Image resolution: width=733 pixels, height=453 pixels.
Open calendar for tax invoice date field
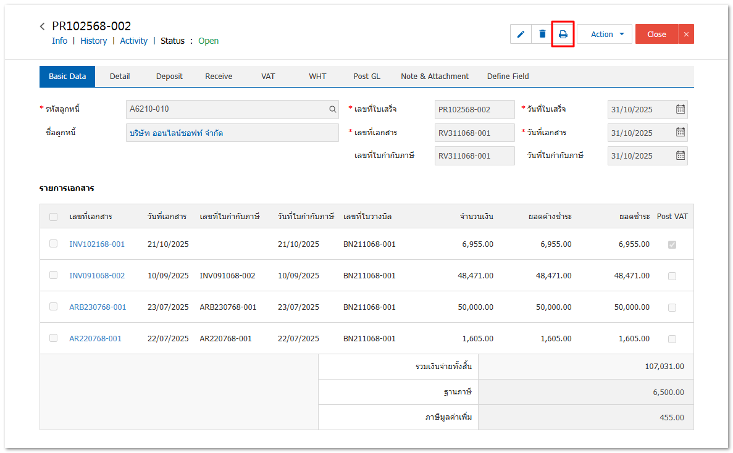coord(680,156)
